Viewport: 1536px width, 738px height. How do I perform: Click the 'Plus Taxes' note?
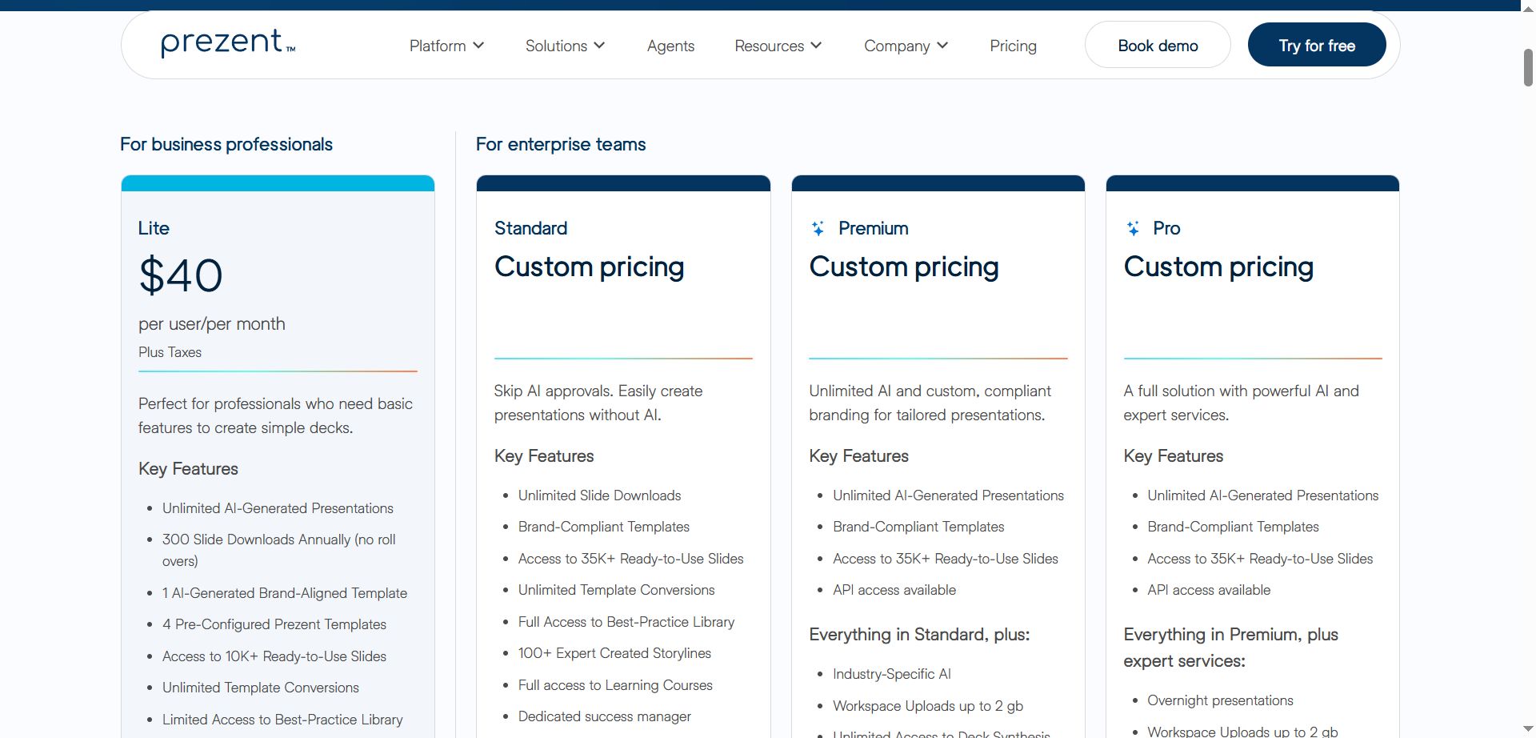pyautogui.click(x=170, y=352)
